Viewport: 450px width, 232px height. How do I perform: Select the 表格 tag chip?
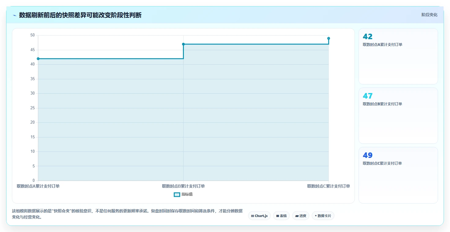click(x=281, y=216)
